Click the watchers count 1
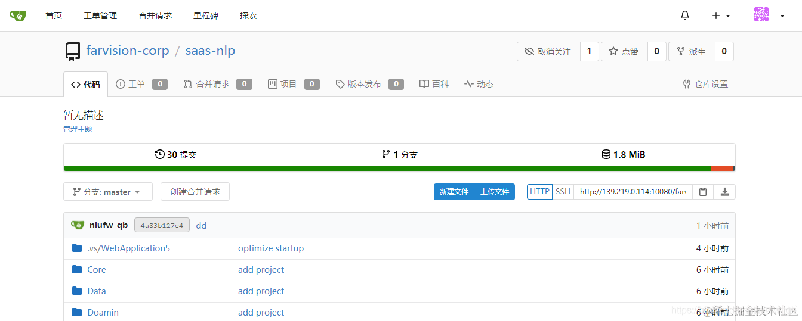This screenshot has width=802, height=321. point(589,52)
